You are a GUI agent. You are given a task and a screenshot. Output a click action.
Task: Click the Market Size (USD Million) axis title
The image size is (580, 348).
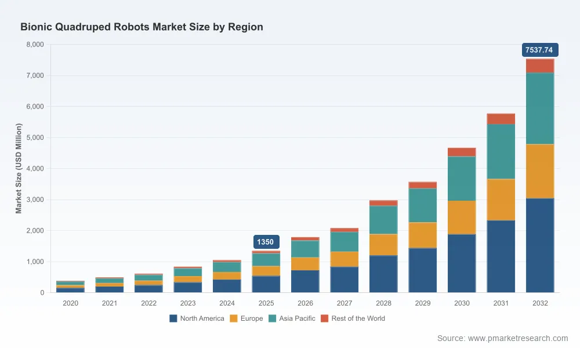click(19, 168)
